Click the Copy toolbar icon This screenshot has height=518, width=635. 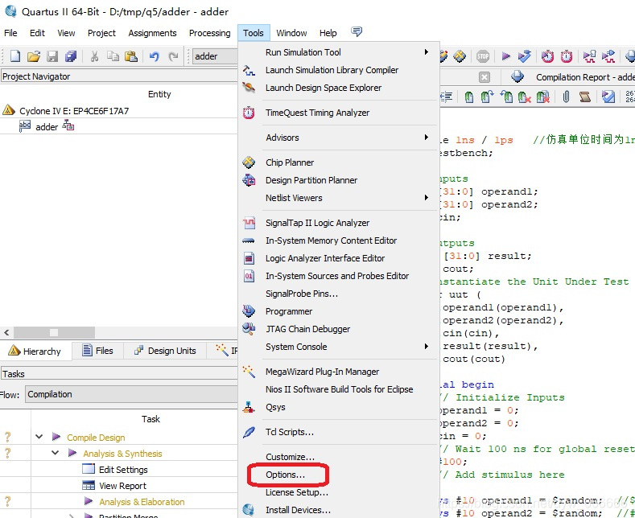pos(113,55)
